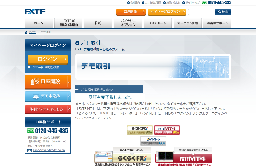Click the 検索 search button
The height and width of the screenshot is (168, 256).
(223, 12)
